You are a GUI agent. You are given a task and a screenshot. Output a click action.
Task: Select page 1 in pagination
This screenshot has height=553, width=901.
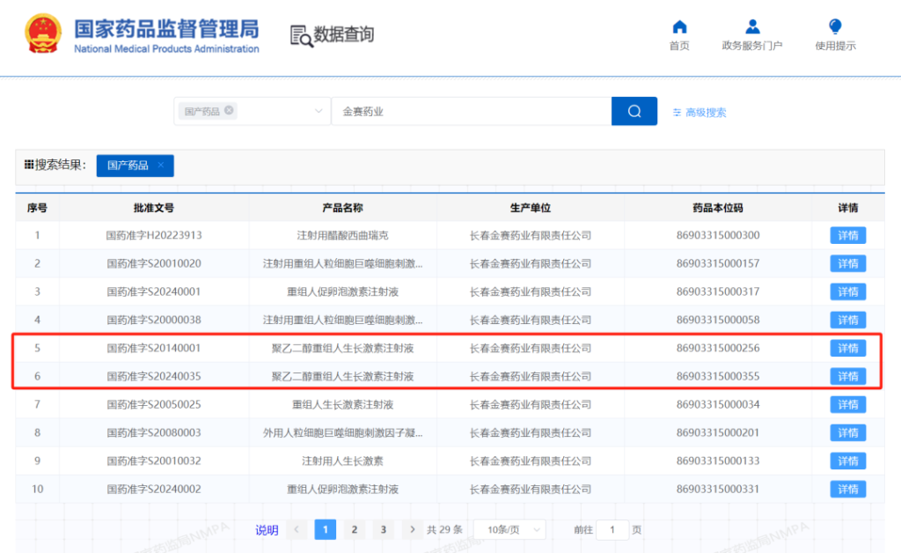coord(326,529)
